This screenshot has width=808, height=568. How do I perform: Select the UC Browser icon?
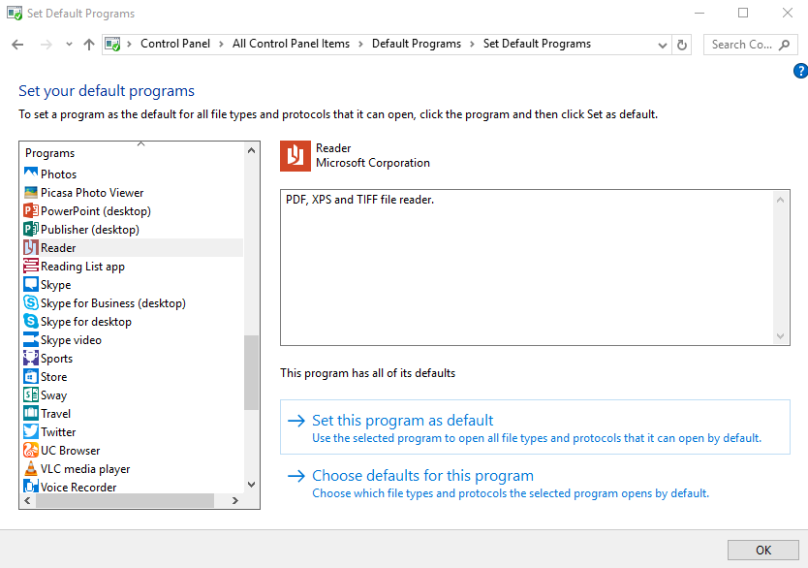click(x=31, y=450)
